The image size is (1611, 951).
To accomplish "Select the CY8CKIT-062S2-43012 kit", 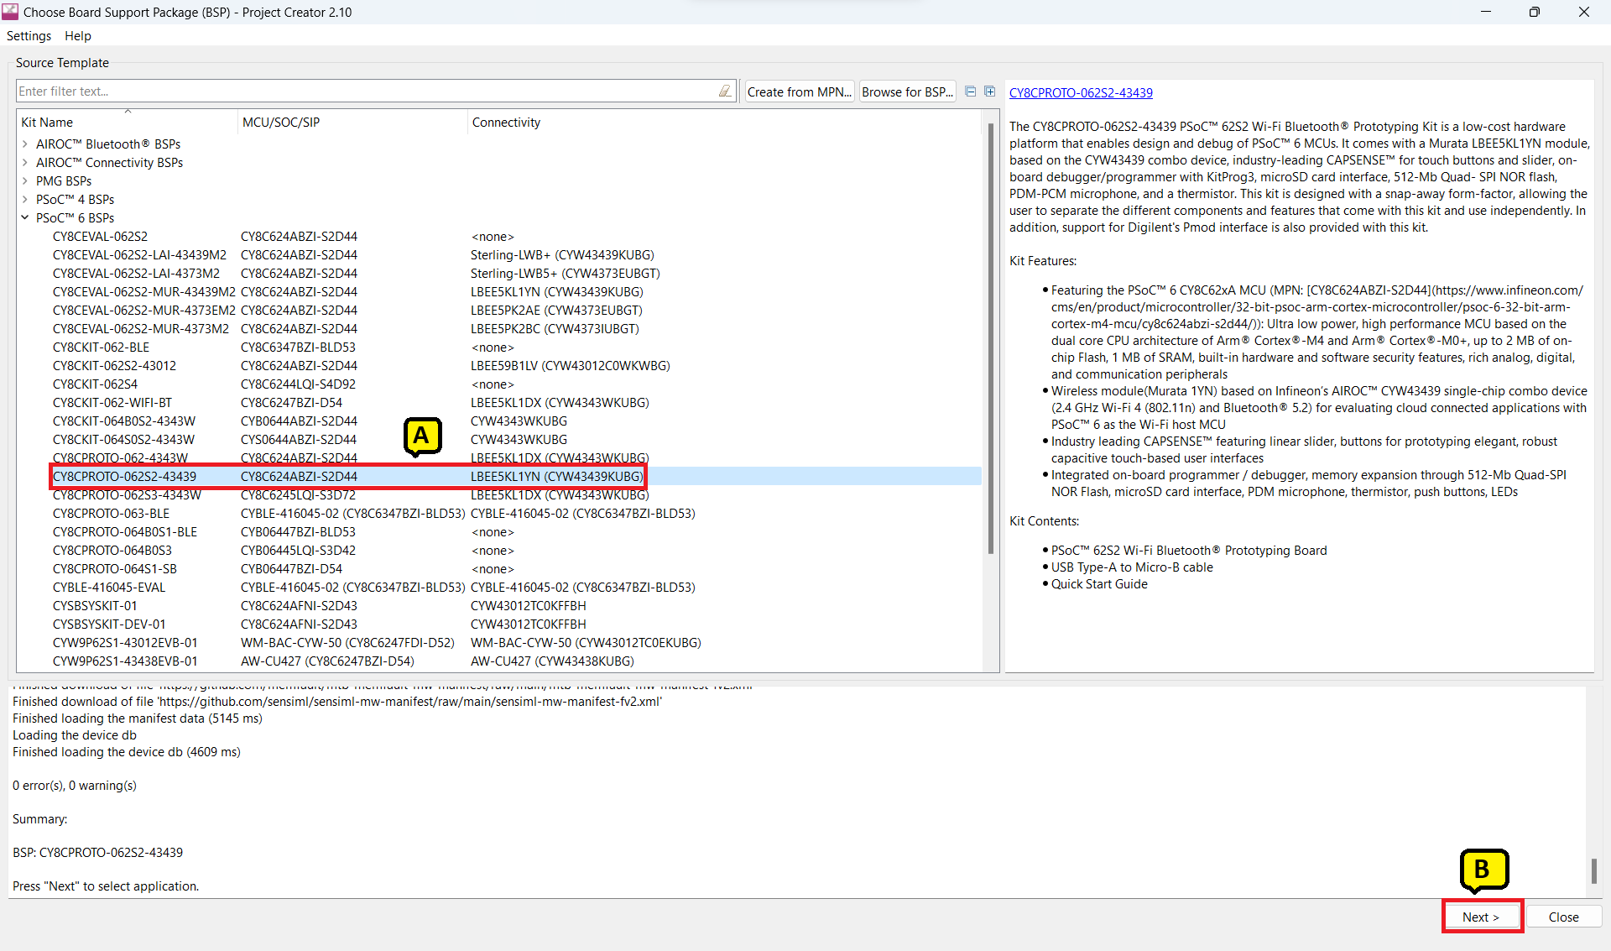I will [x=114, y=366].
